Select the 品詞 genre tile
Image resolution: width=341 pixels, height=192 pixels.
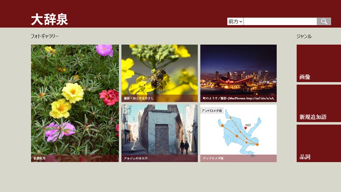click(319, 143)
